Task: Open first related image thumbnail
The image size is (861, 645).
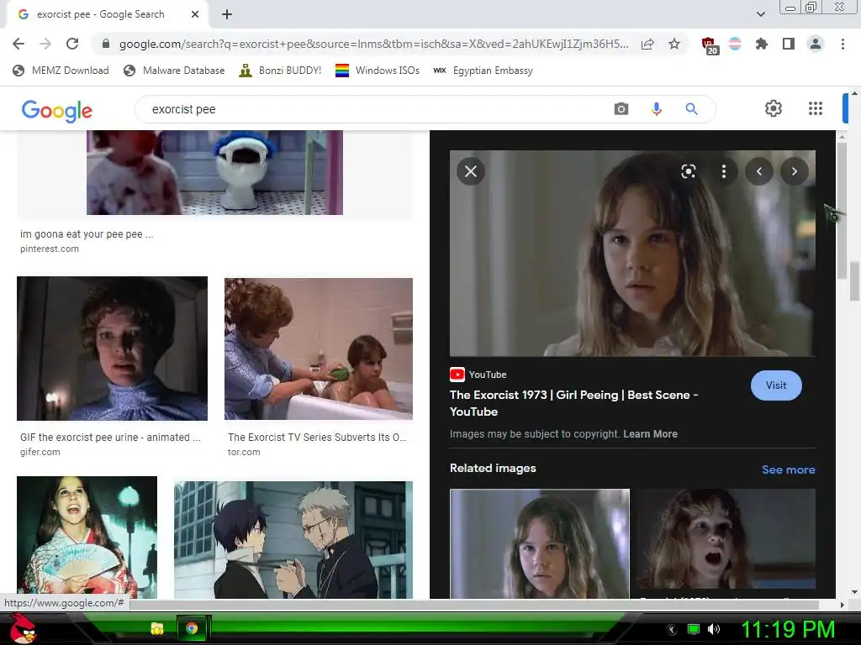Action: pos(539,543)
